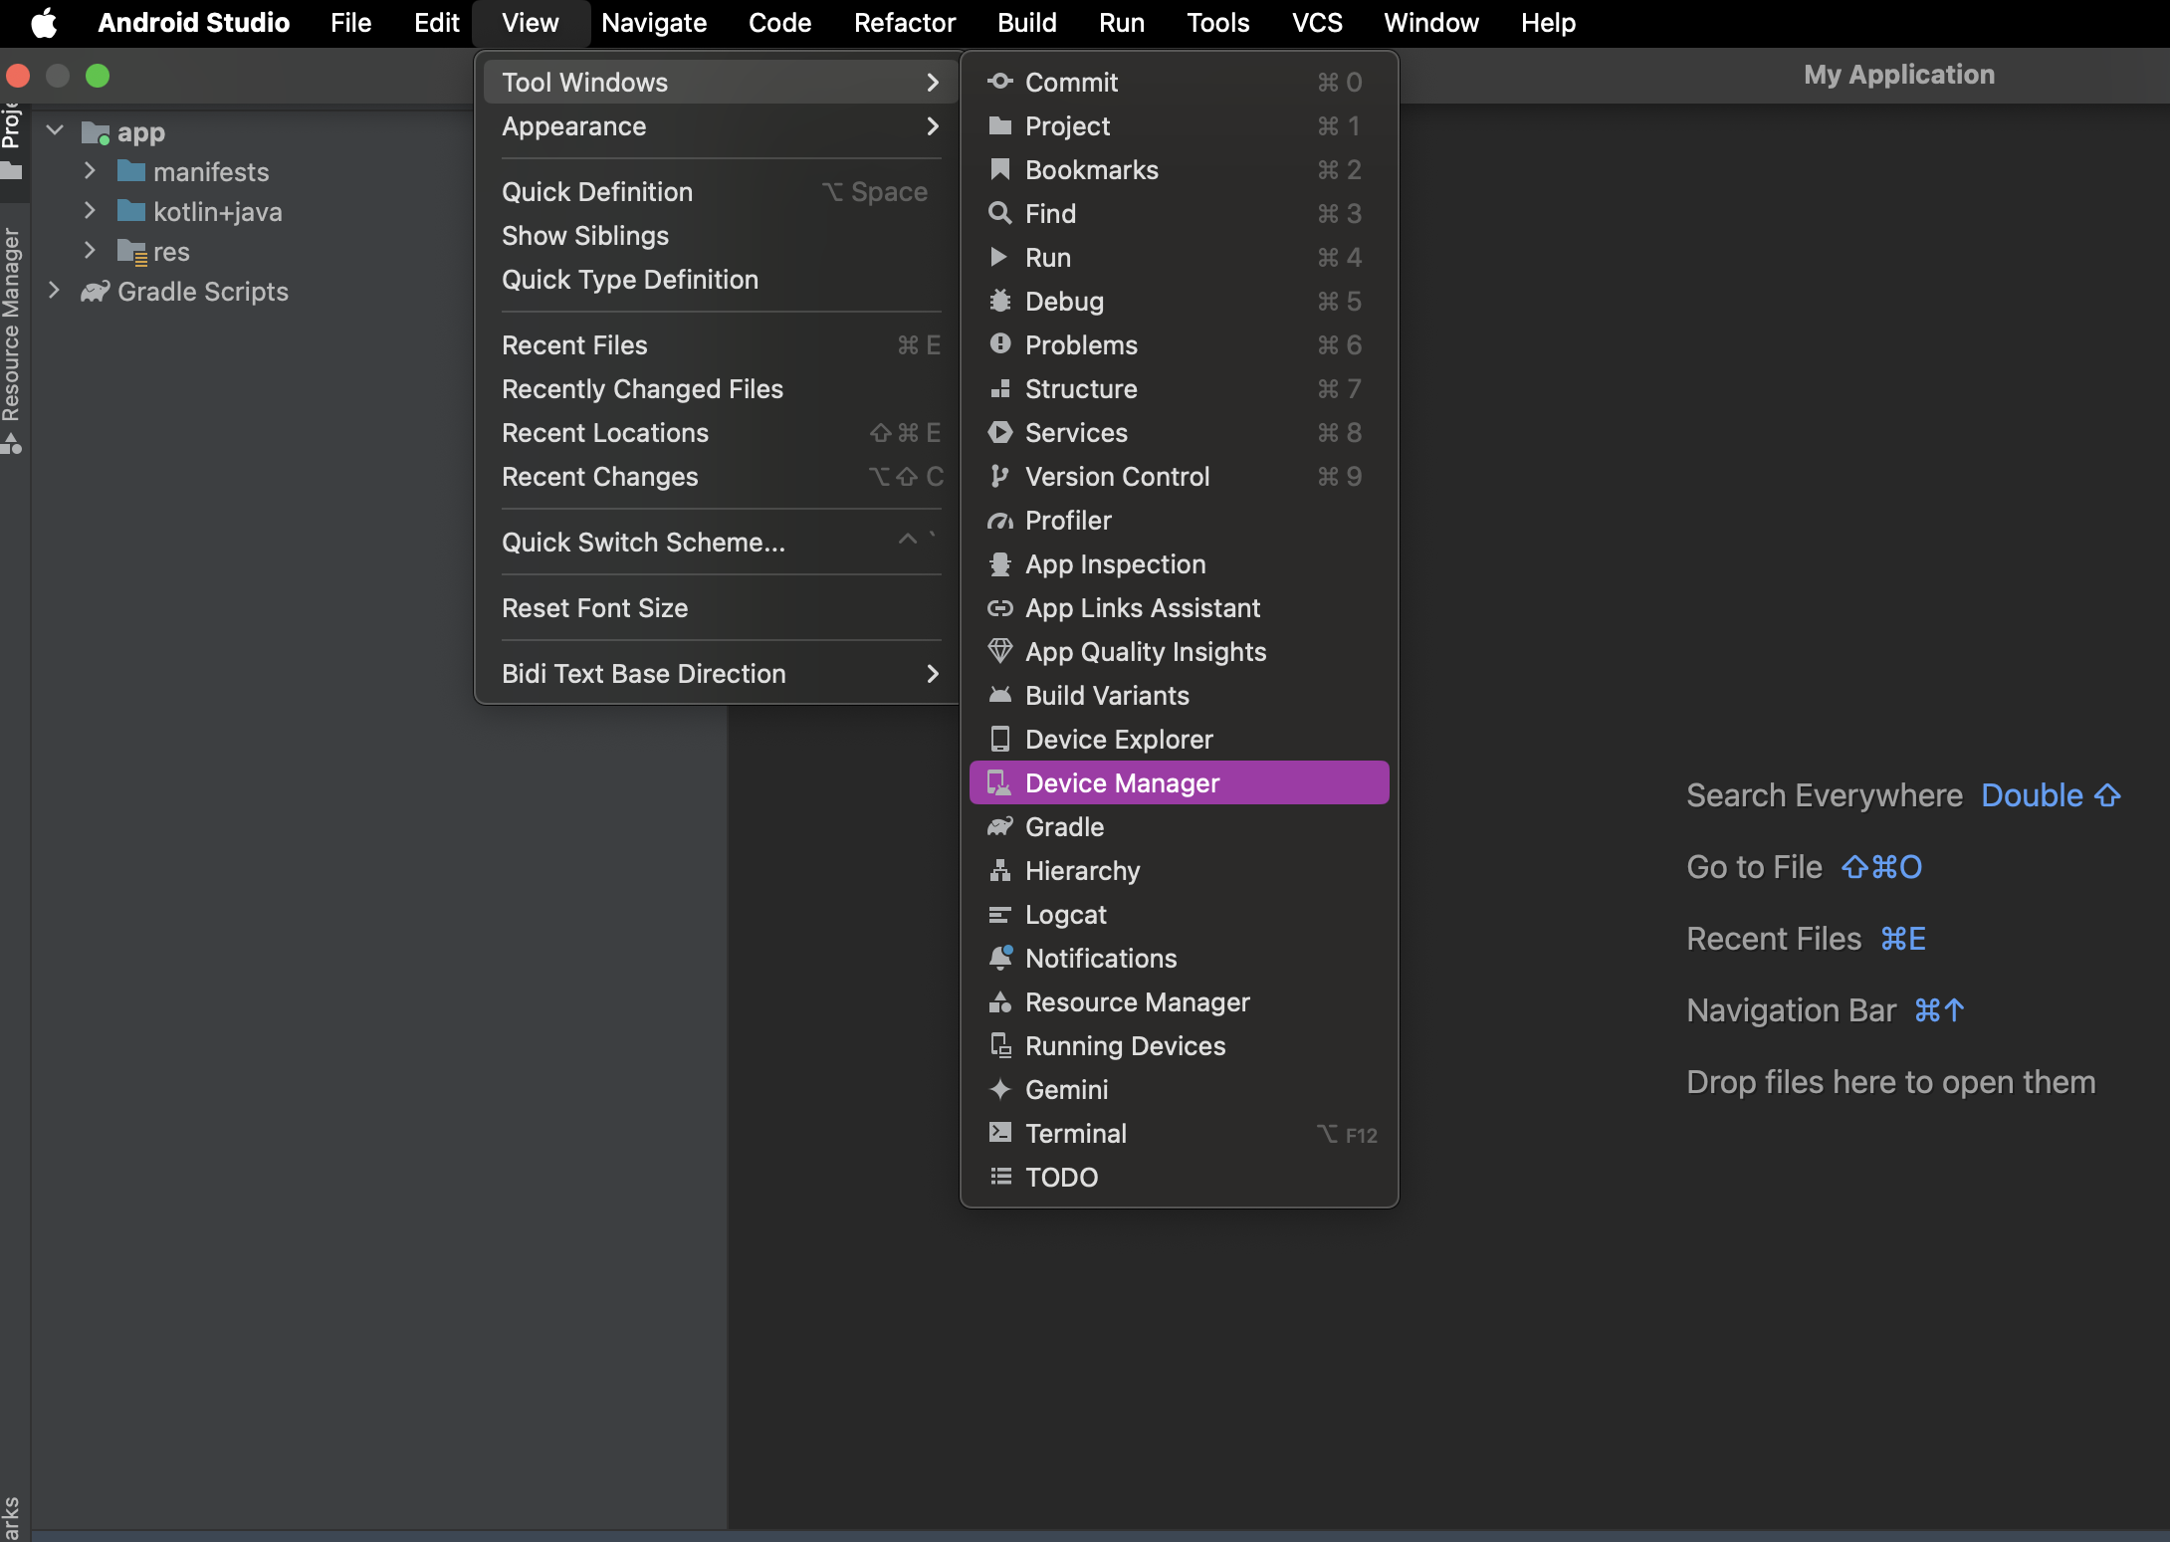The height and width of the screenshot is (1542, 2170).
Task: Click the App Inspection icon
Action: tap(995, 562)
